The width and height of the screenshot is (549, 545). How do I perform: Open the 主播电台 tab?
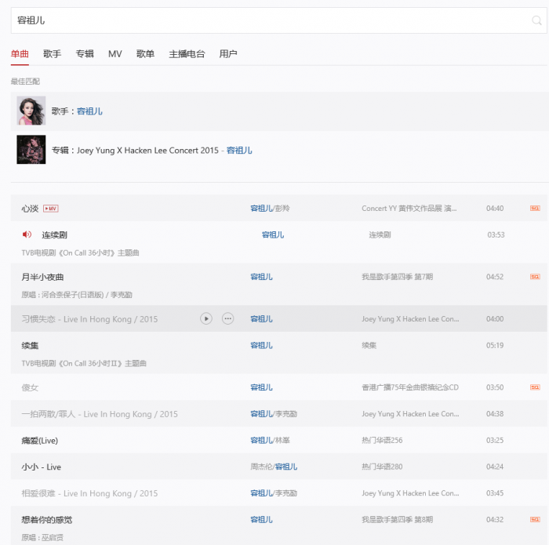[187, 54]
